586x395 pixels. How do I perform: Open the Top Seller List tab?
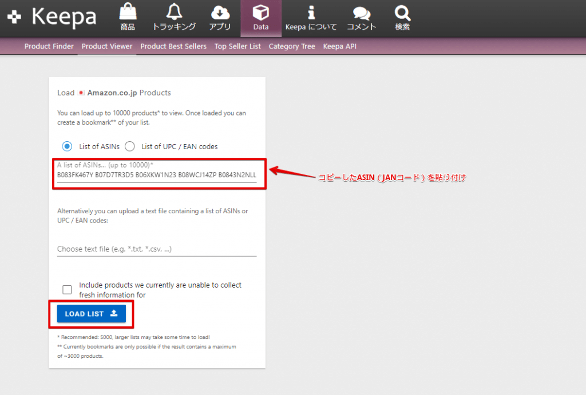coord(237,46)
